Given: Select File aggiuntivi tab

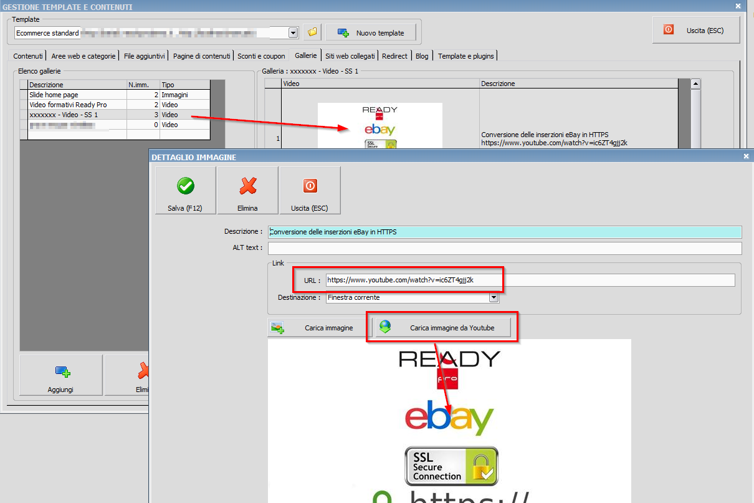Looking at the screenshot, I should 145,56.
